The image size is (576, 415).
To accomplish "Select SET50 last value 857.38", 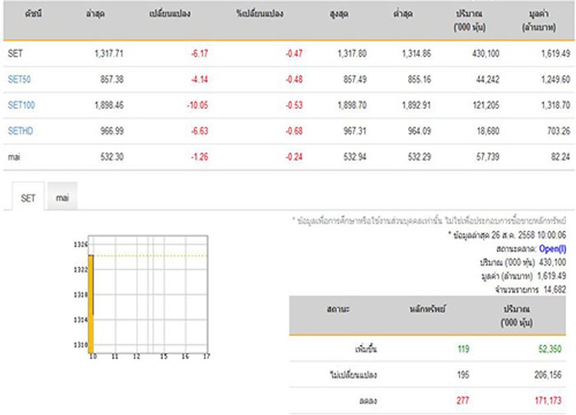I will pyautogui.click(x=112, y=79).
